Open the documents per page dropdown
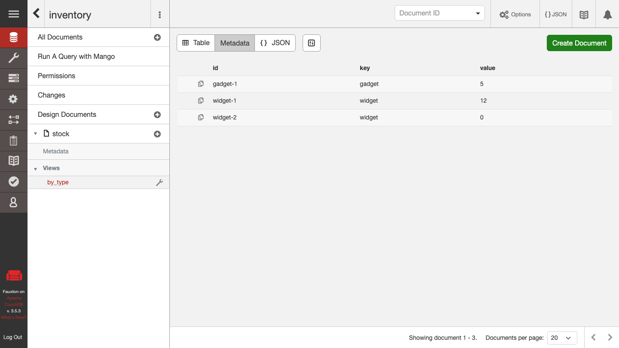The width and height of the screenshot is (619, 348). pos(562,338)
